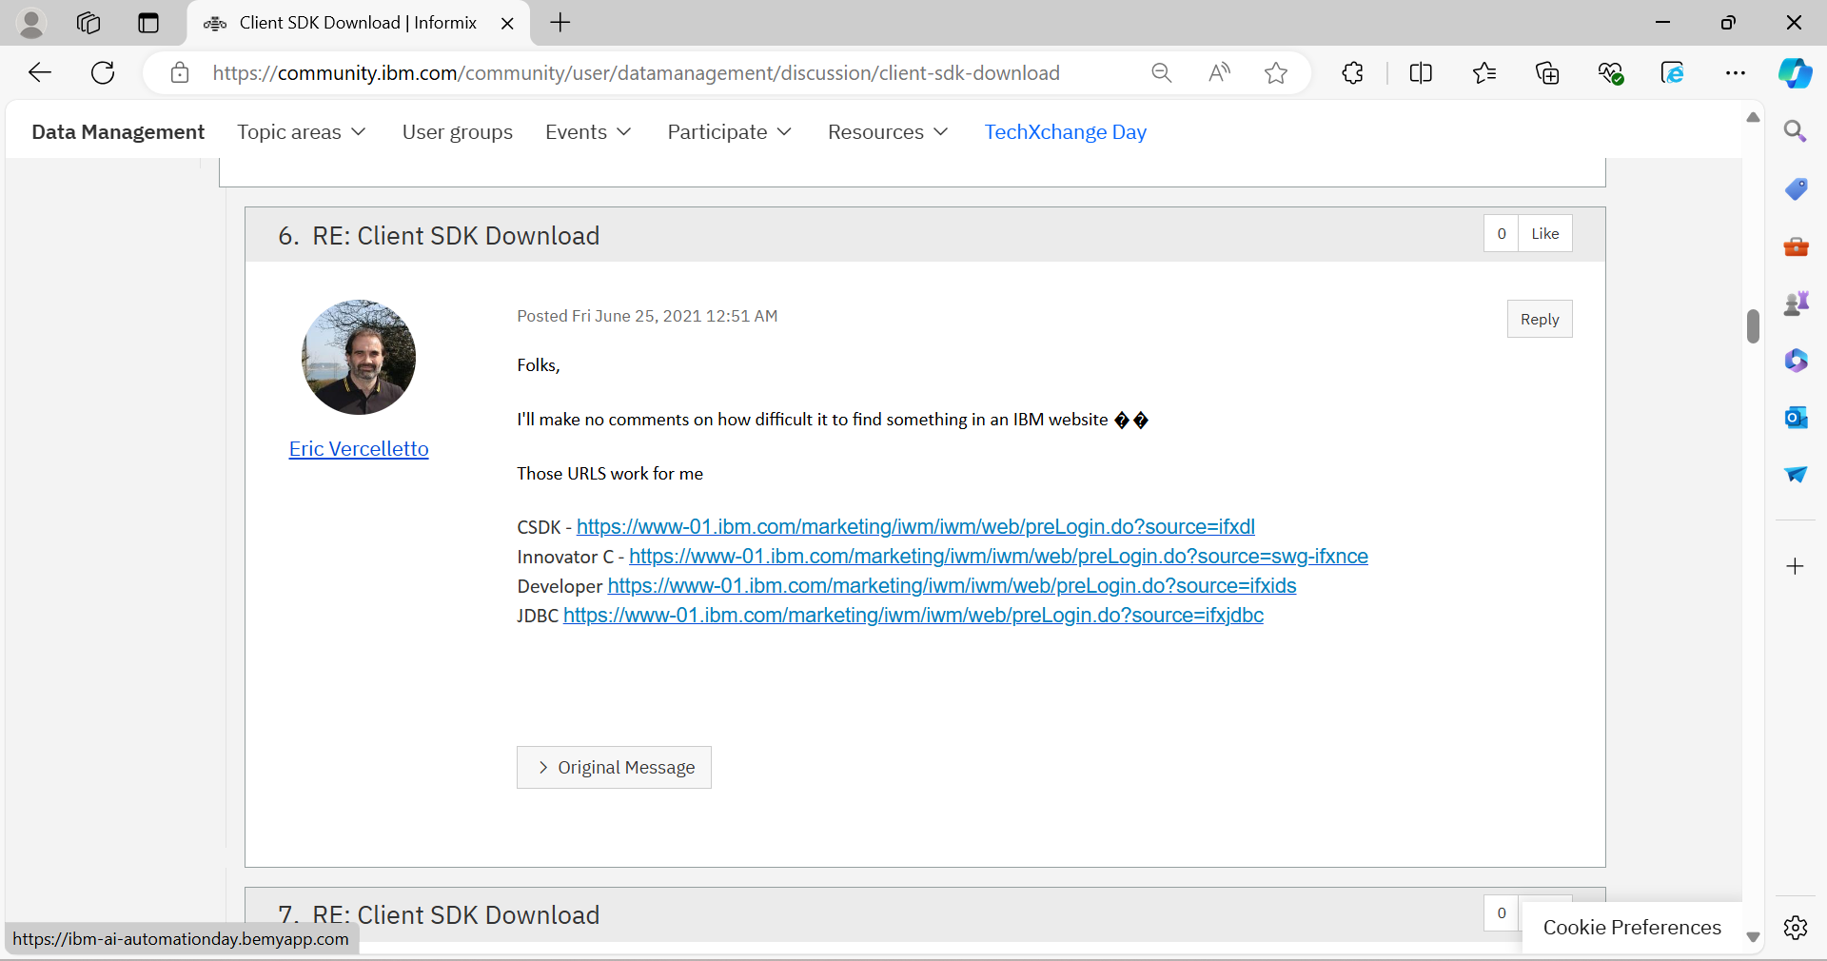The height and width of the screenshot is (961, 1827).
Task: Open the Innovator C swg-ifxnce link
Action: click(x=998, y=557)
